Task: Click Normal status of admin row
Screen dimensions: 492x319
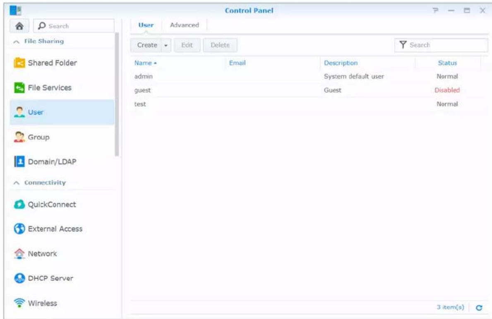Action: click(x=447, y=76)
